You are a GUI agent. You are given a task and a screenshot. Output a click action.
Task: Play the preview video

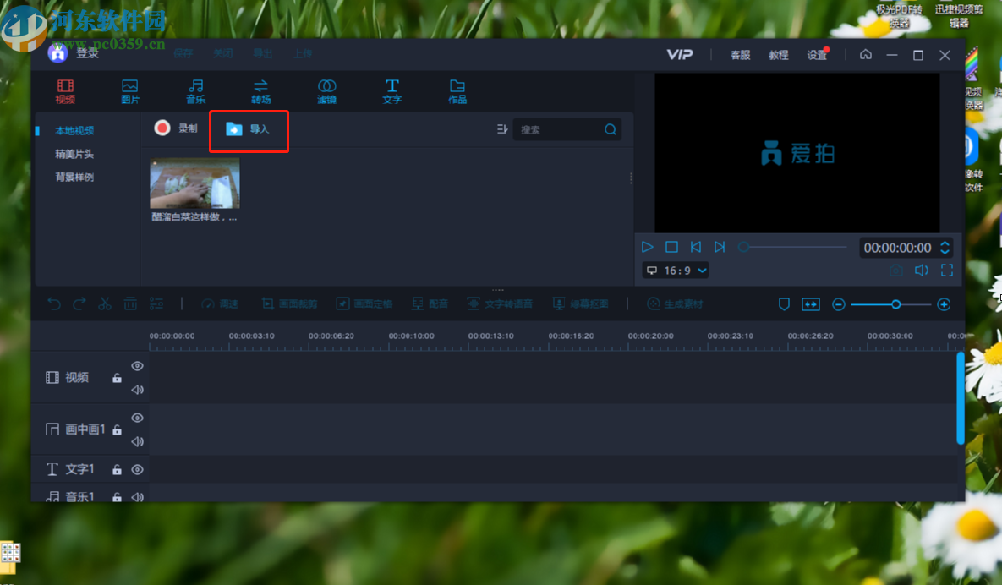coord(648,247)
